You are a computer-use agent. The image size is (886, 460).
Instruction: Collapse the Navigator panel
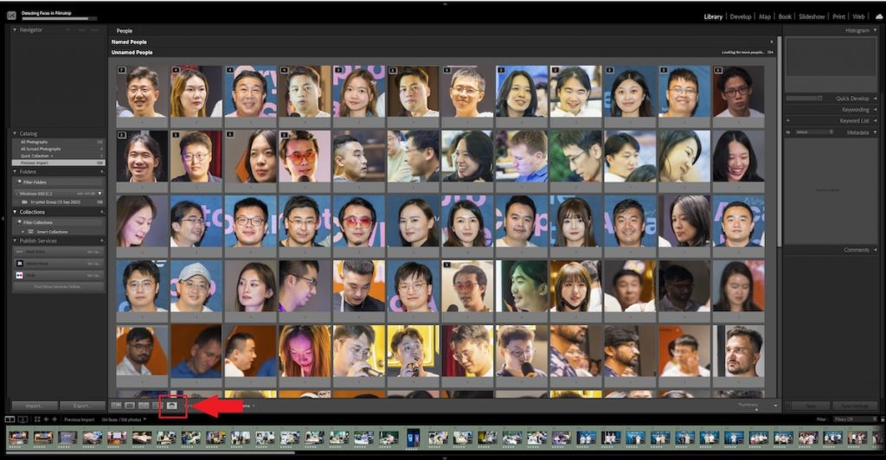pos(15,29)
